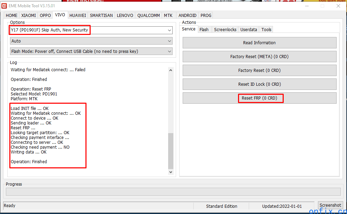Click the log scrollbar up arrow

(x=171, y=70)
